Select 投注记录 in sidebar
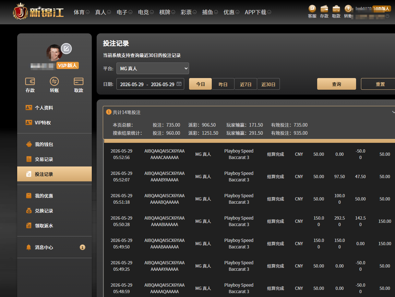Viewport: 395px width, 297px height. [54, 174]
